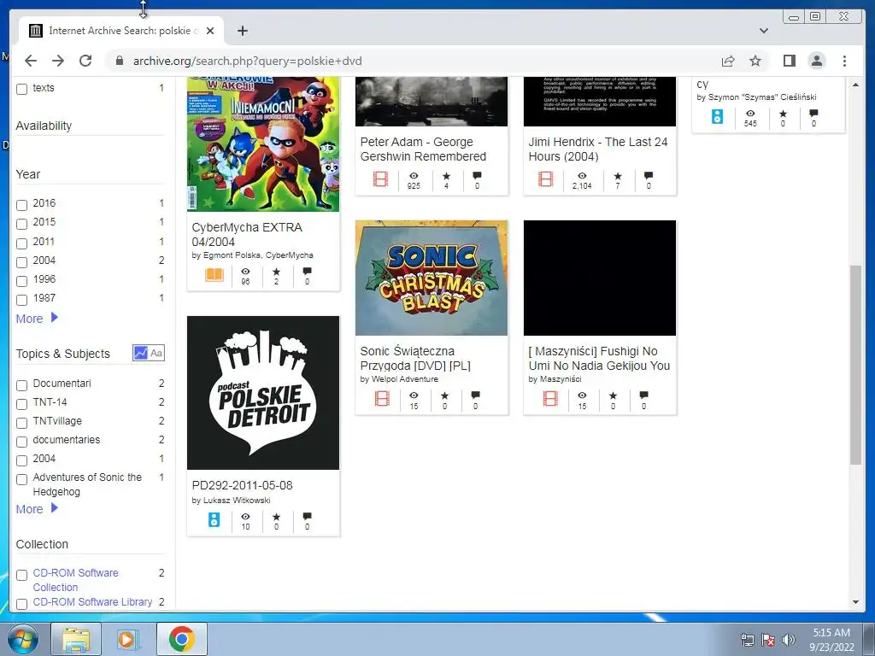Click the movie icon on Maszyniści Fushigi card
The width and height of the screenshot is (875, 656).
(x=550, y=399)
